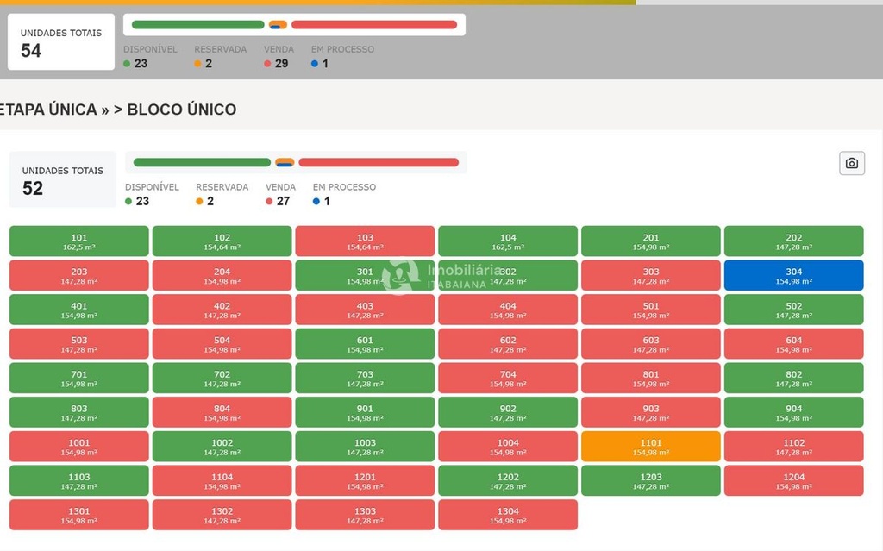Viewport: 883px width, 551px height.
Task: Choose unit 703 tile
Action: coord(365,378)
